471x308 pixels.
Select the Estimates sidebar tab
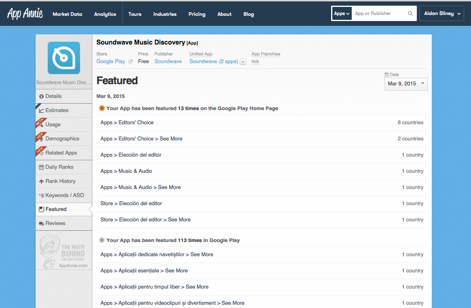(64, 110)
